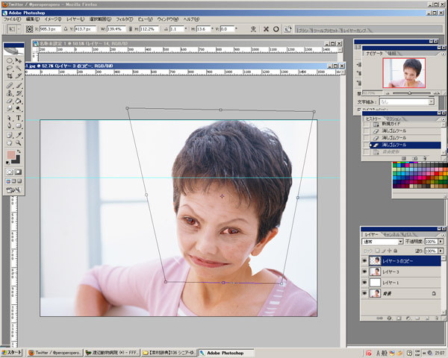The image size is (448, 358).
Task: Select the History Brush tool
Action: click(x=18, y=93)
